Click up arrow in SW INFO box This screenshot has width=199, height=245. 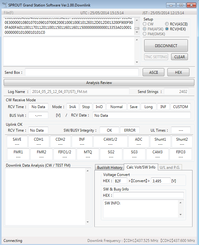click(180, 203)
